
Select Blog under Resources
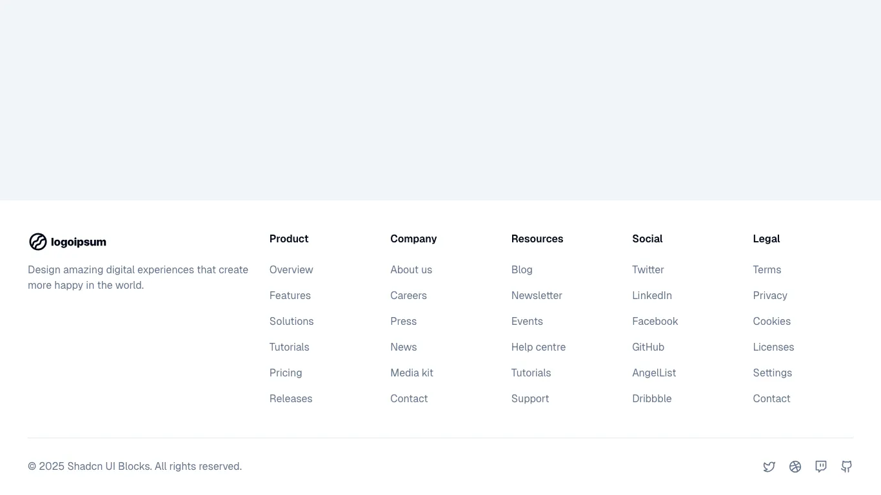pyautogui.click(x=522, y=269)
